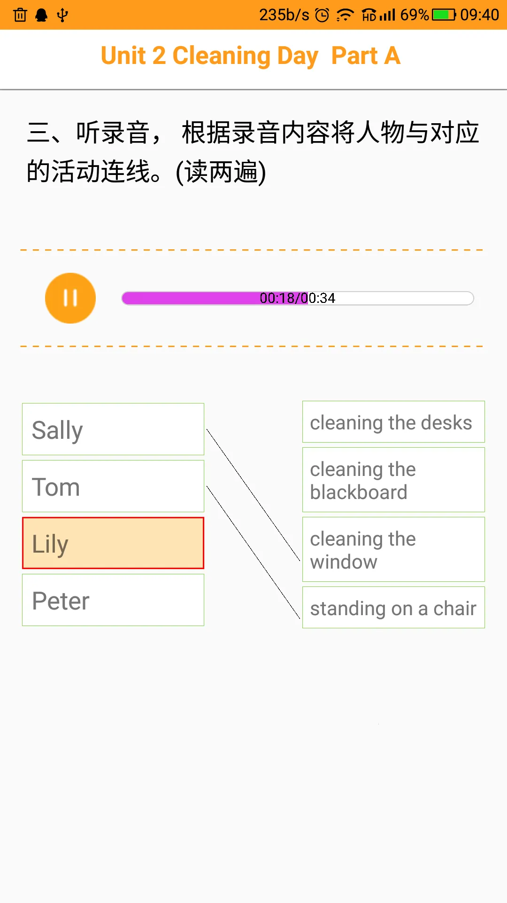Tap the USB connection status icon
Image resolution: width=507 pixels, height=903 pixels.
(x=62, y=15)
